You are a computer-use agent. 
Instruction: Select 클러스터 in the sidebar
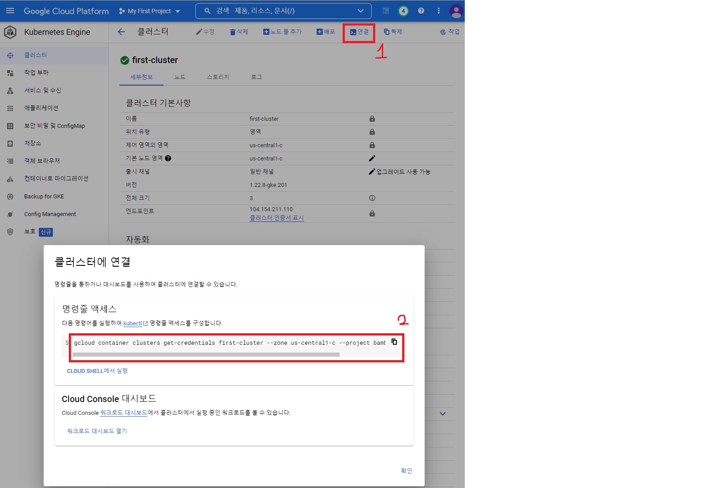click(x=54, y=55)
